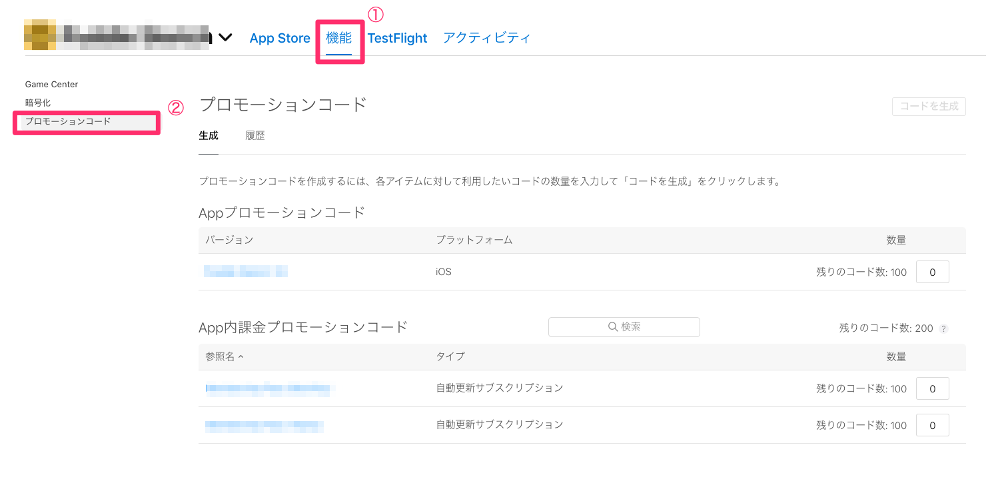Click the コードを生成 button
The width and height of the screenshot is (1002, 487).
tap(929, 107)
